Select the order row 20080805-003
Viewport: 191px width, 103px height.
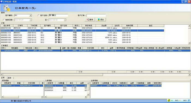(82, 42)
